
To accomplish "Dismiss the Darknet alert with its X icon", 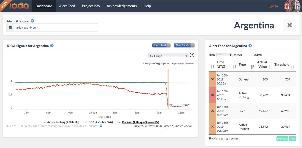I will (212, 79).
